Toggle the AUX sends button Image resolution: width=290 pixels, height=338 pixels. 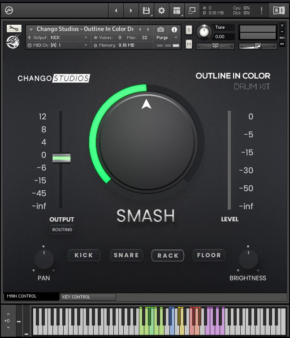click(282, 38)
